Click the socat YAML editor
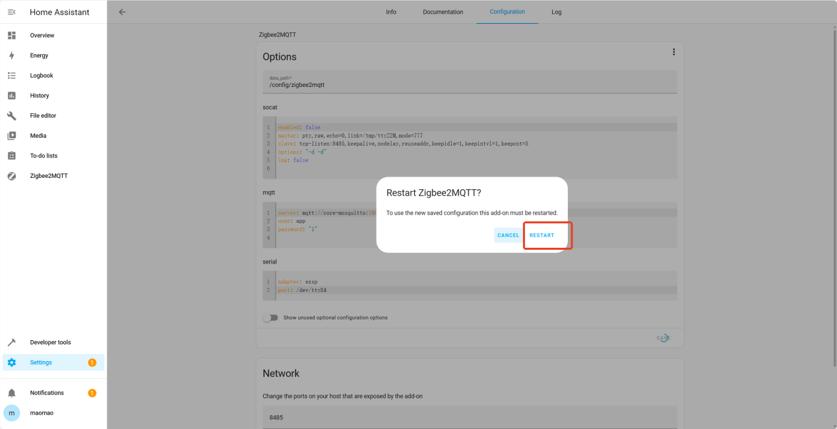The height and width of the screenshot is (429, 837). pyautogui.click(x=470, y=148)
